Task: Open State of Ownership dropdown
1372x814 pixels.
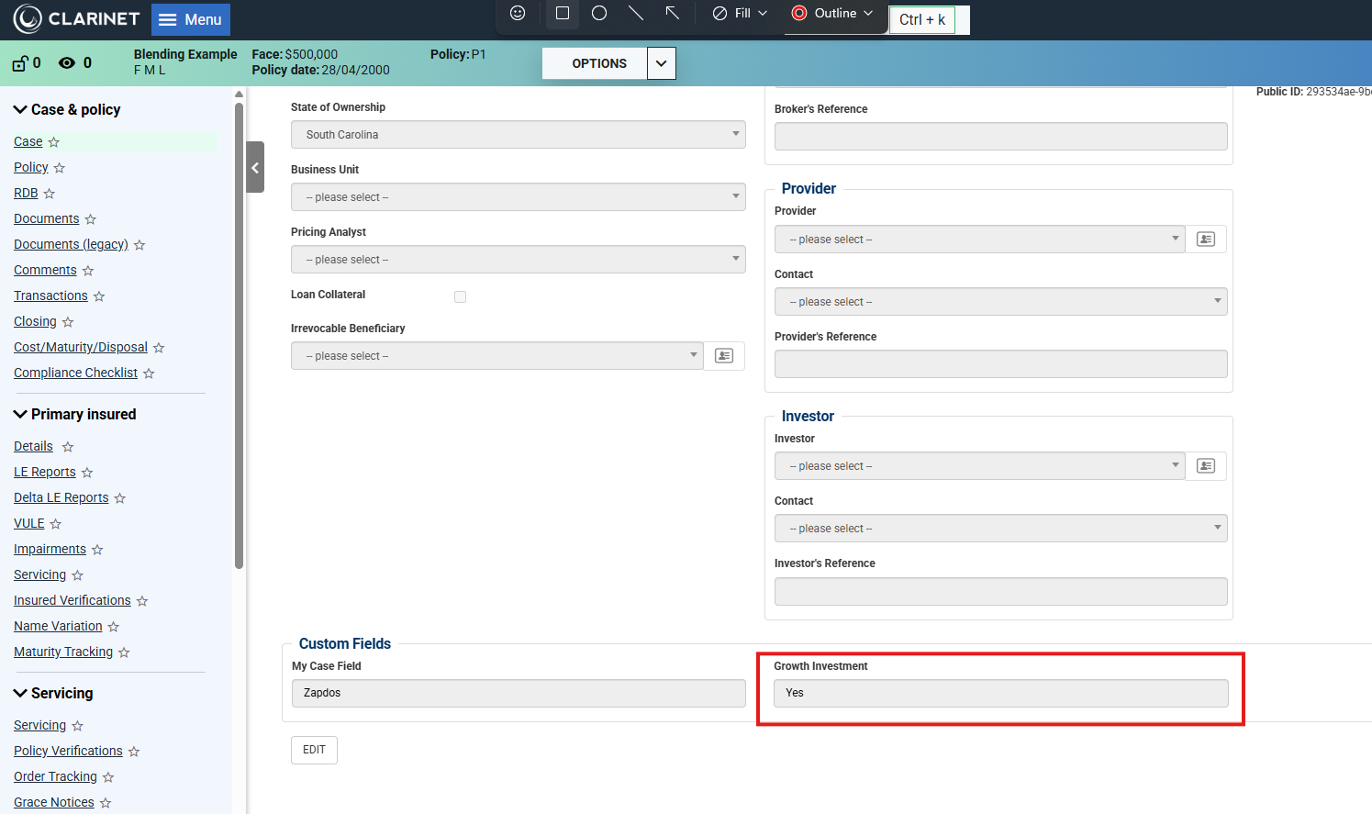Action: point(518,135)
